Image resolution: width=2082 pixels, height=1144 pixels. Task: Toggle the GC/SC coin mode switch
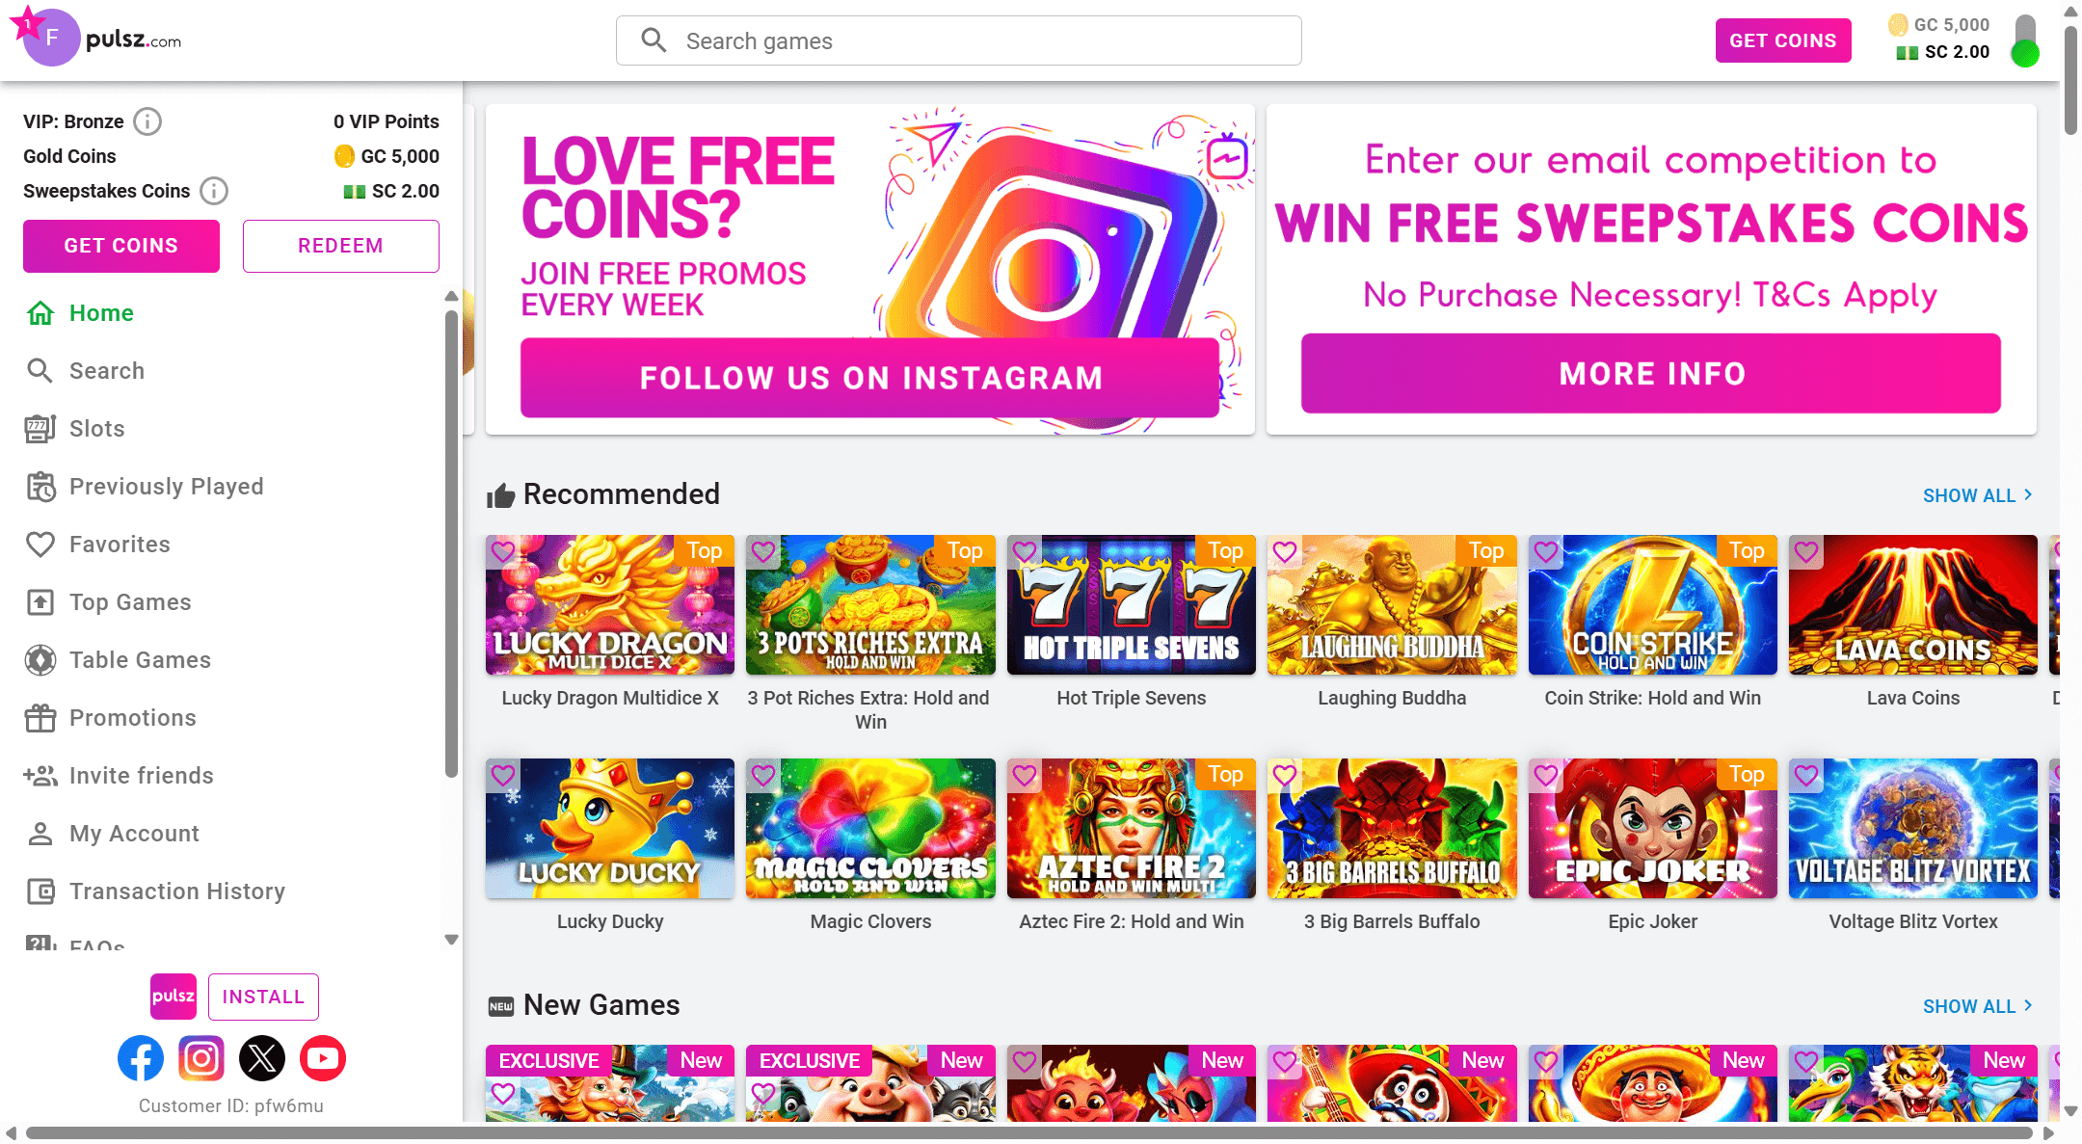(x=2025, y=40)
